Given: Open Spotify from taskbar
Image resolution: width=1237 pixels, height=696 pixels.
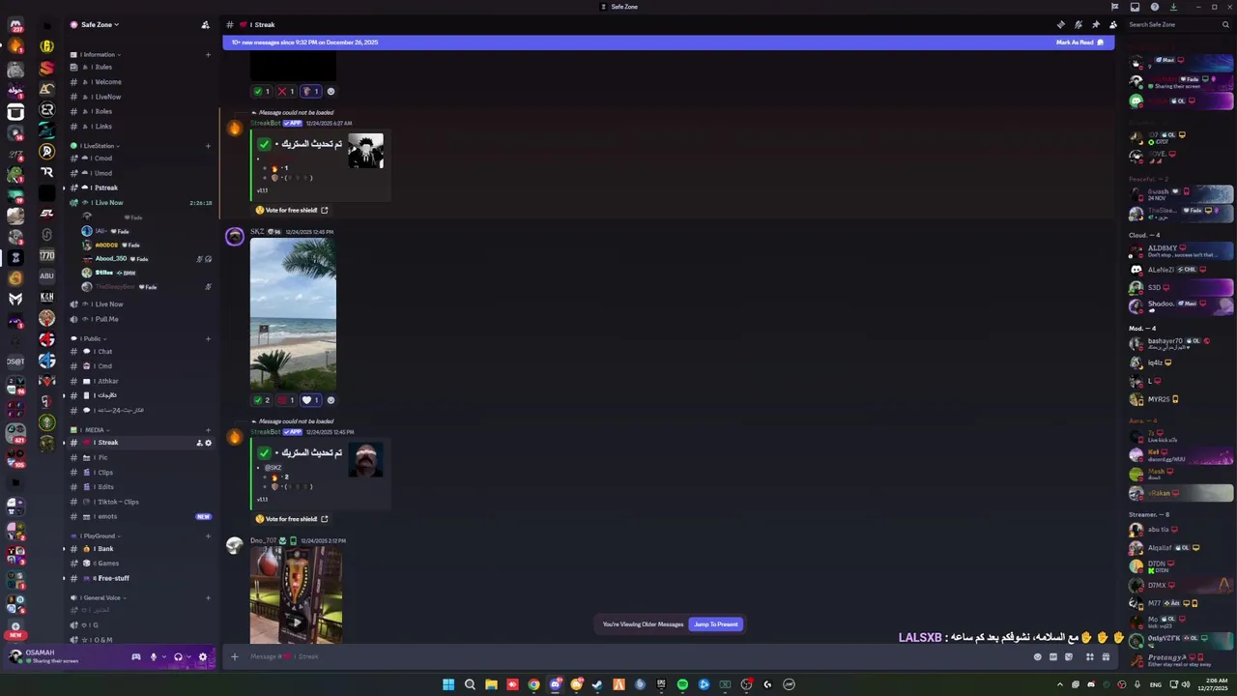Looking at the screenshot, I should click(x=682, y=684).
